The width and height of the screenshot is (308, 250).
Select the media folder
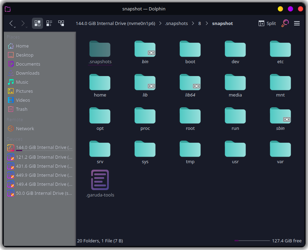[x=235, y=82]
